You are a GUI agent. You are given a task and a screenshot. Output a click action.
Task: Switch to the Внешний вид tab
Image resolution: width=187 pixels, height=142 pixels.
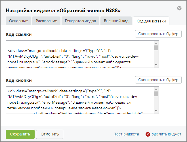click(116, 21)
